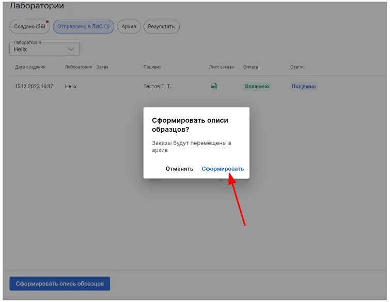Click the red notification dot on Создано
Screen dimensions: 390x302
pyautogui.click(x=47, y=22)
